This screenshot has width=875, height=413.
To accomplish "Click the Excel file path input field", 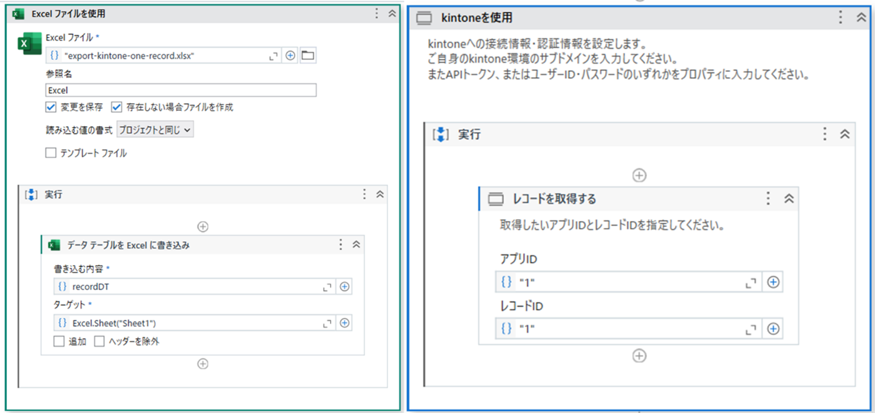I will tap(163, 56).
